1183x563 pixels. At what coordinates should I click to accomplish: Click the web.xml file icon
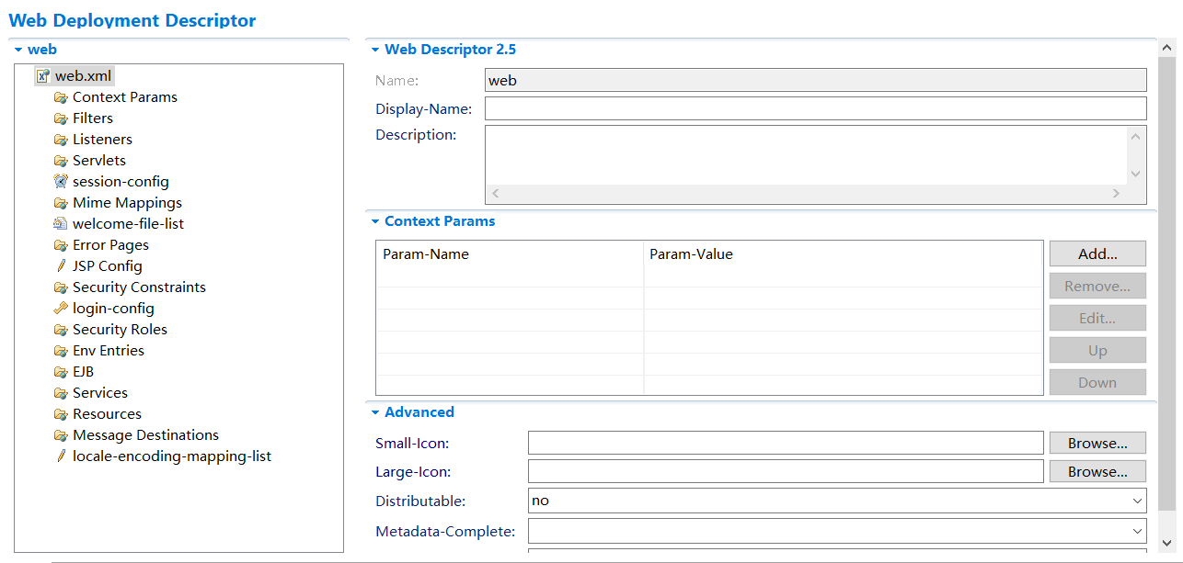[x=43, y=76]
